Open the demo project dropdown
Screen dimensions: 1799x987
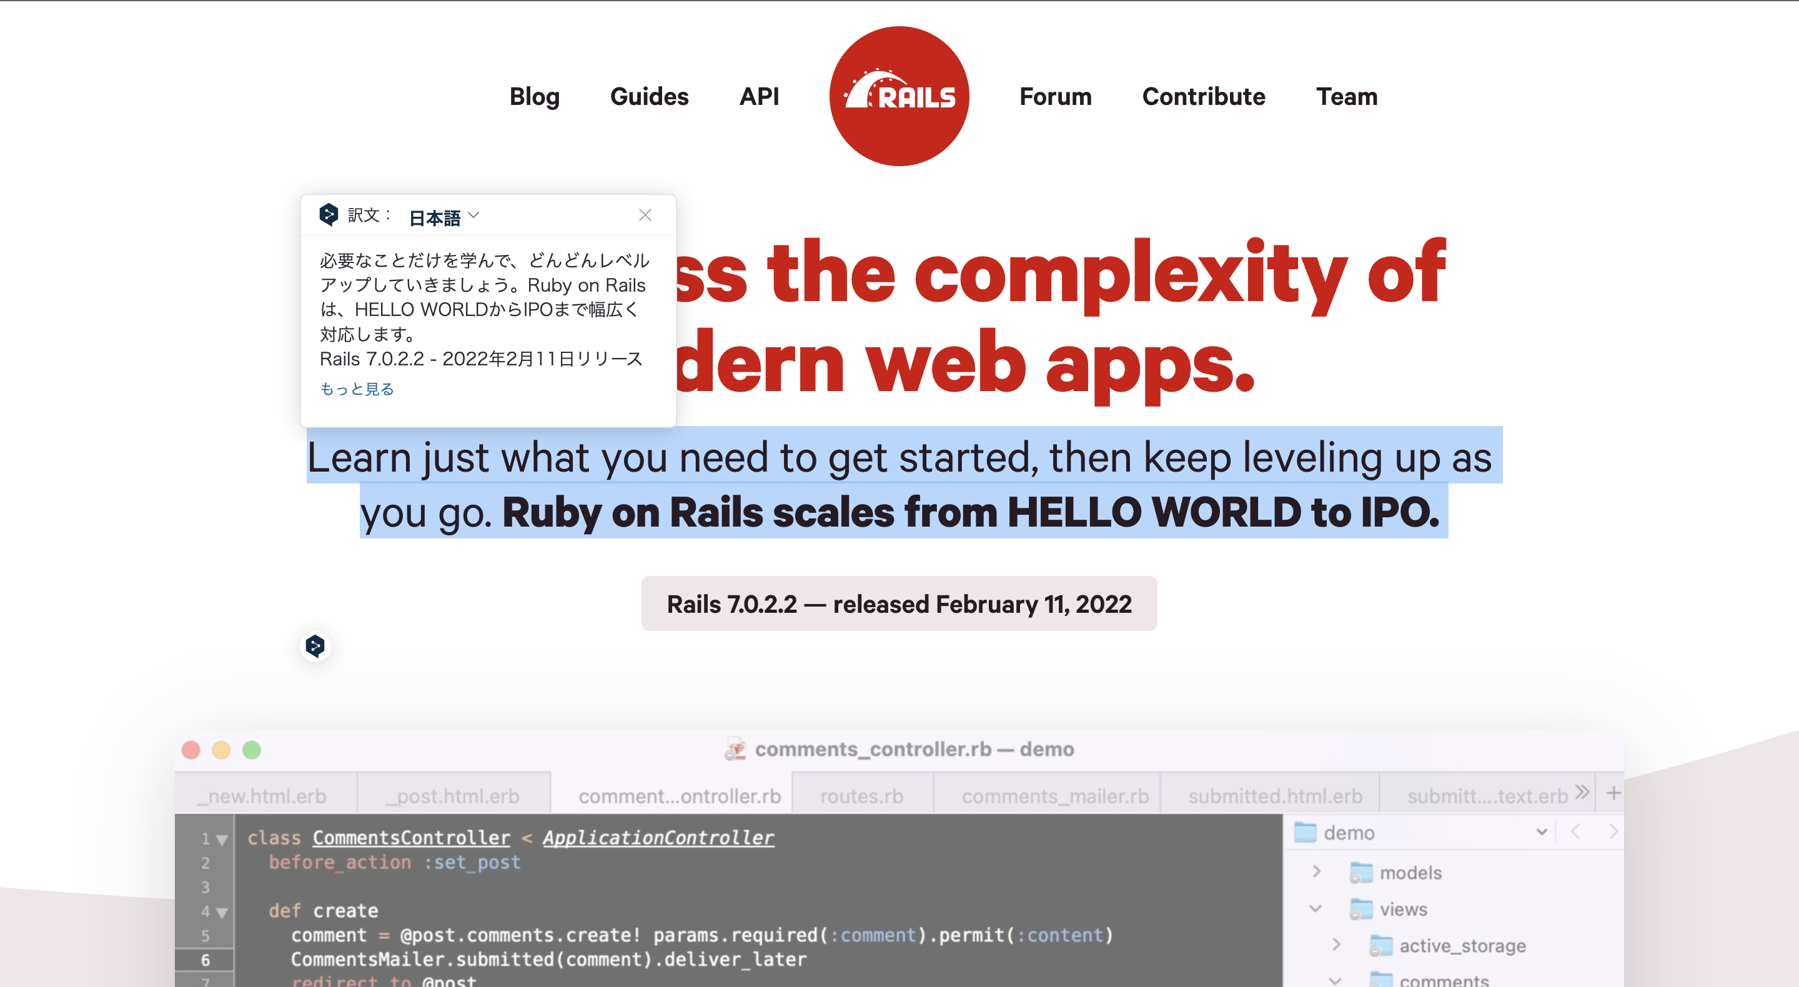(1541, 832)
